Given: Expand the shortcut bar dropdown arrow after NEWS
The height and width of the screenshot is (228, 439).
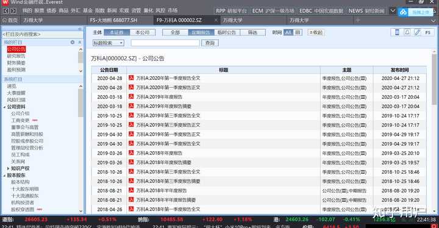Looking at the screenshot, I should [x=393, y=11].
